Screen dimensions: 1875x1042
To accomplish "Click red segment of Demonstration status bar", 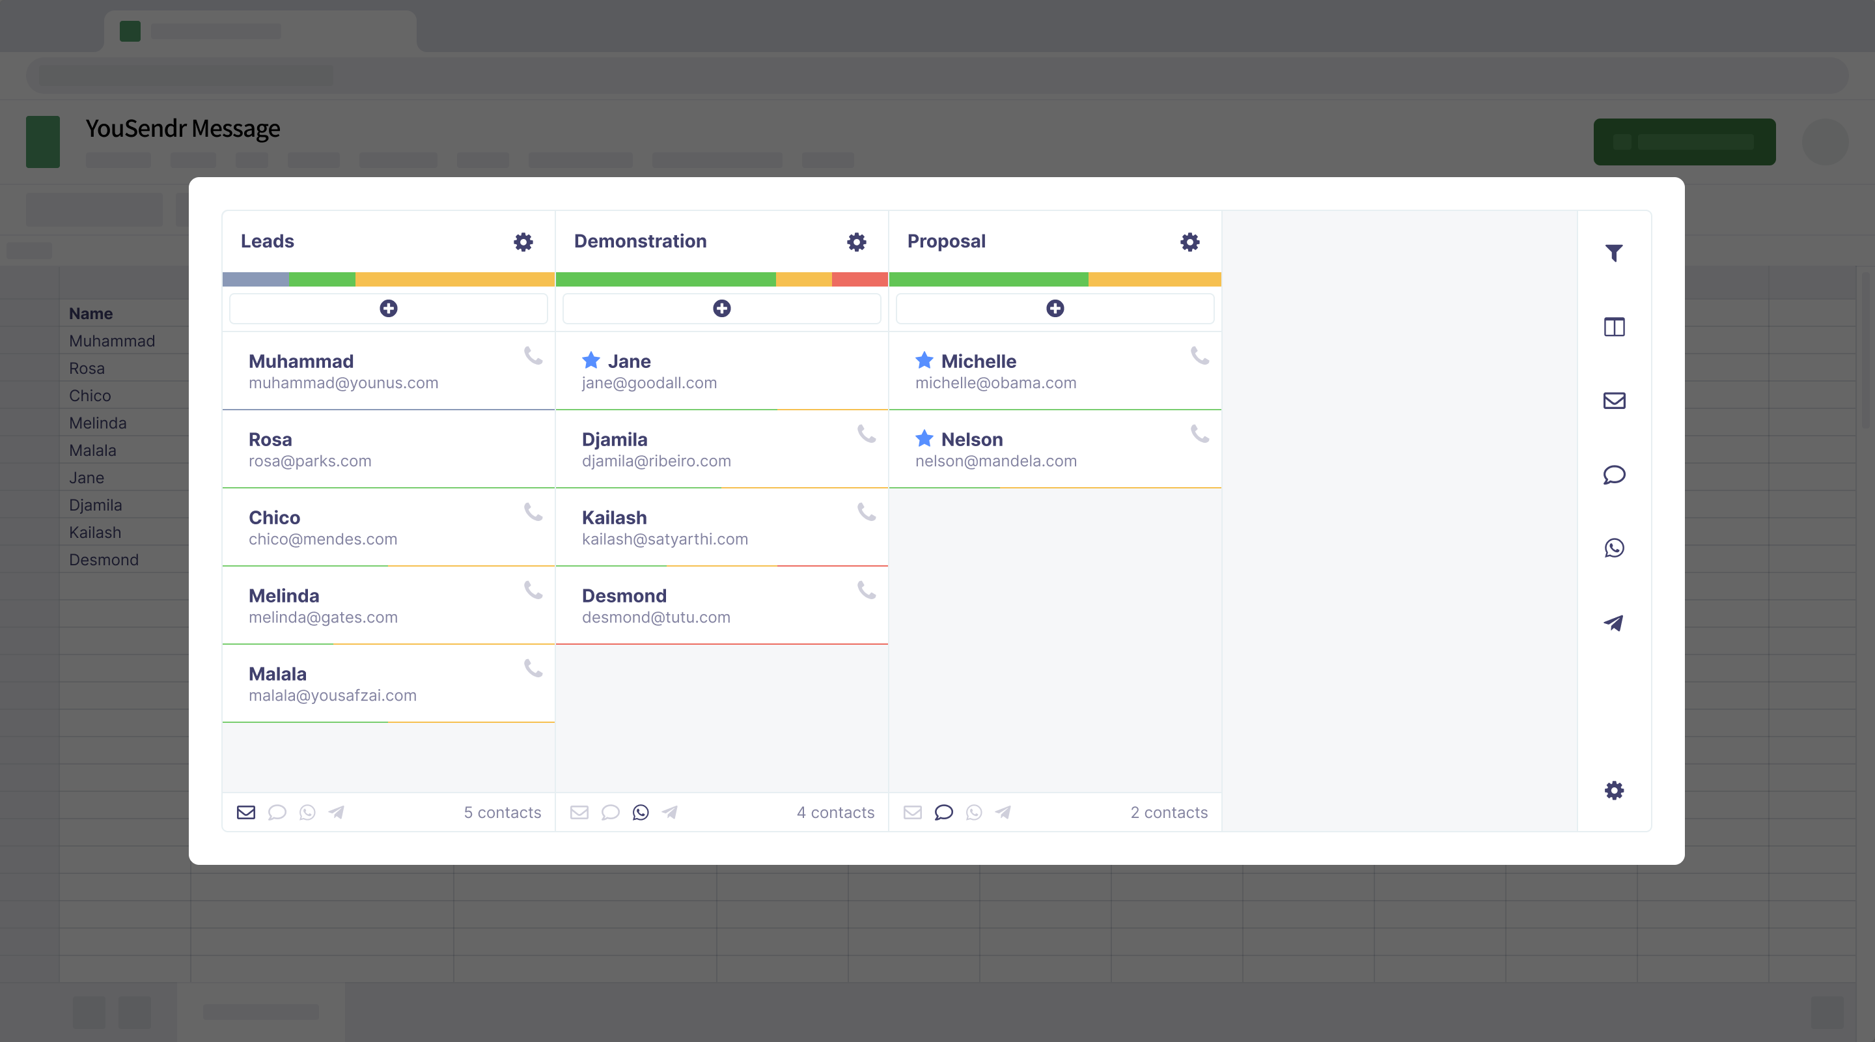I will pyautogui.click(x=859, y=279).
